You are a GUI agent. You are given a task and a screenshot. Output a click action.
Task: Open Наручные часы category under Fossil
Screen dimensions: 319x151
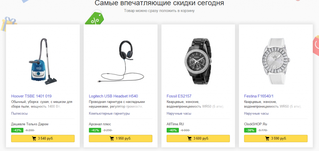(x=179, y=114)
